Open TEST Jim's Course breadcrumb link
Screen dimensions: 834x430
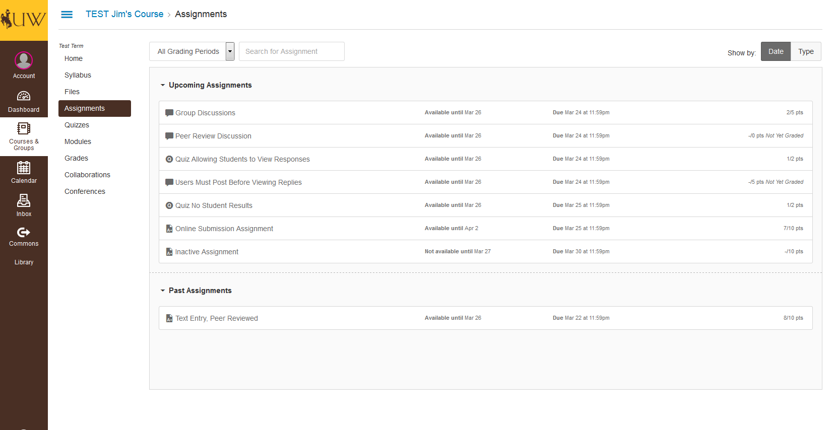[x=124, y=14]
